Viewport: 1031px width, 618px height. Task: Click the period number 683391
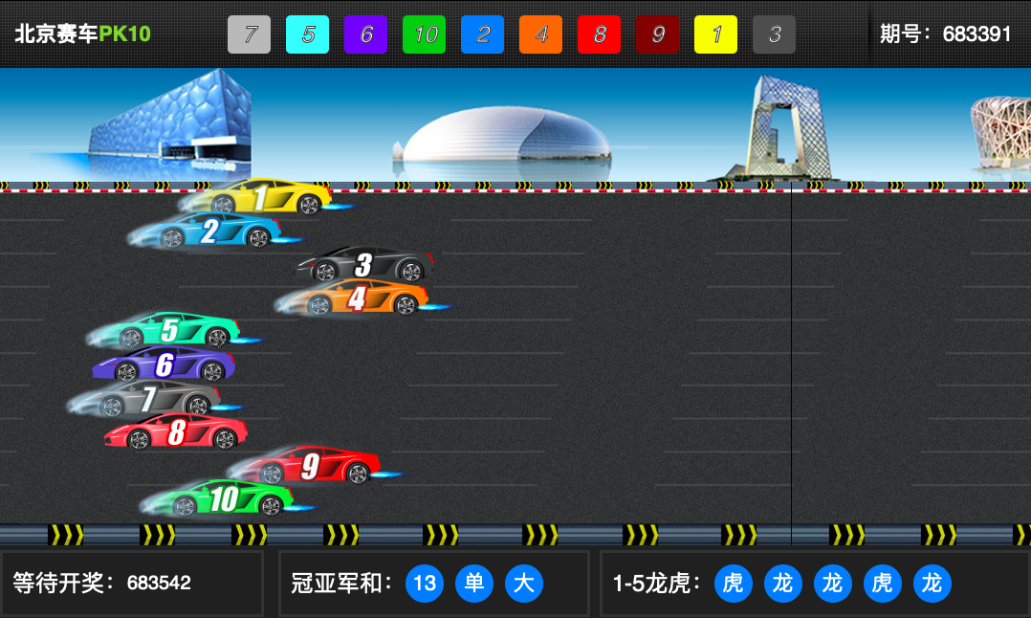976,34
